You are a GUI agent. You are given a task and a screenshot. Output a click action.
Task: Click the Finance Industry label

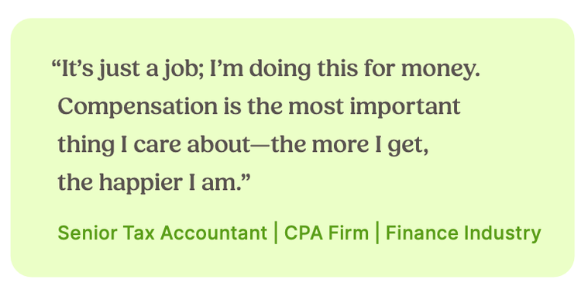[463, 234]
